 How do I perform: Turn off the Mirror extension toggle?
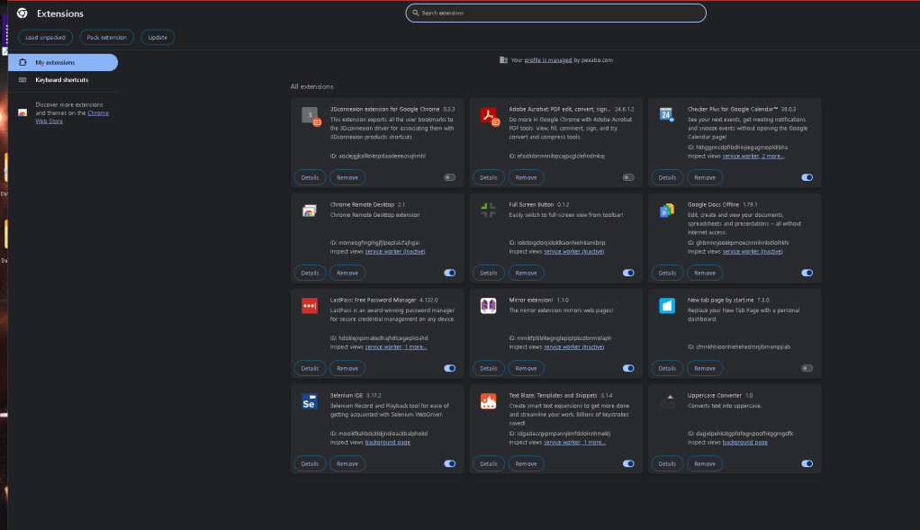628,368
